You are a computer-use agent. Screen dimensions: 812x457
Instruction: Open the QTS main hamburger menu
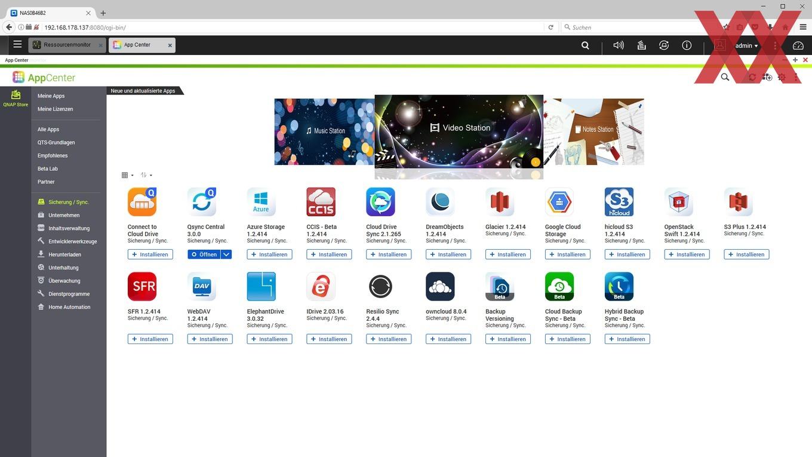click(17, 45)
